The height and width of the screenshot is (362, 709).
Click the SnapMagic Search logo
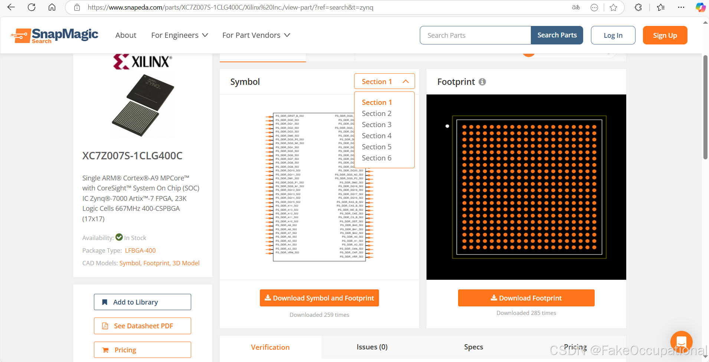(55, 36)
